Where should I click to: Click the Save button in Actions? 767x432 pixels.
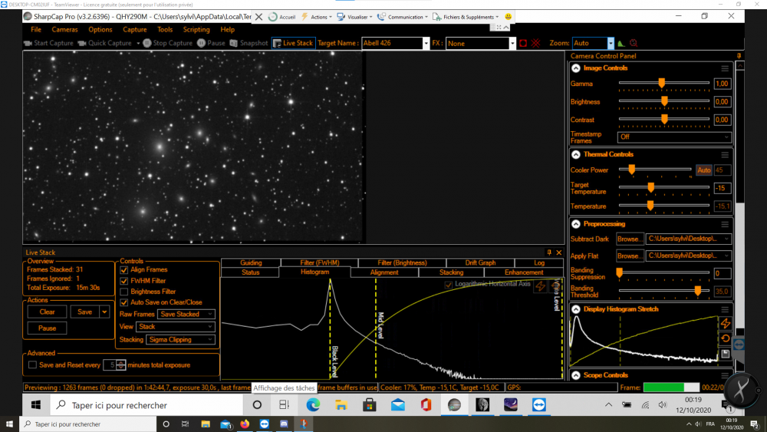(x=84, y=312)
